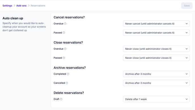Expand Completed archive dropdown
This screenshot has height=110, width=195.
click(x=156, y=74)
